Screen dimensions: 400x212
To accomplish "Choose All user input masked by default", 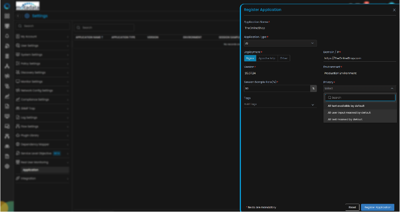I will 360,113.
